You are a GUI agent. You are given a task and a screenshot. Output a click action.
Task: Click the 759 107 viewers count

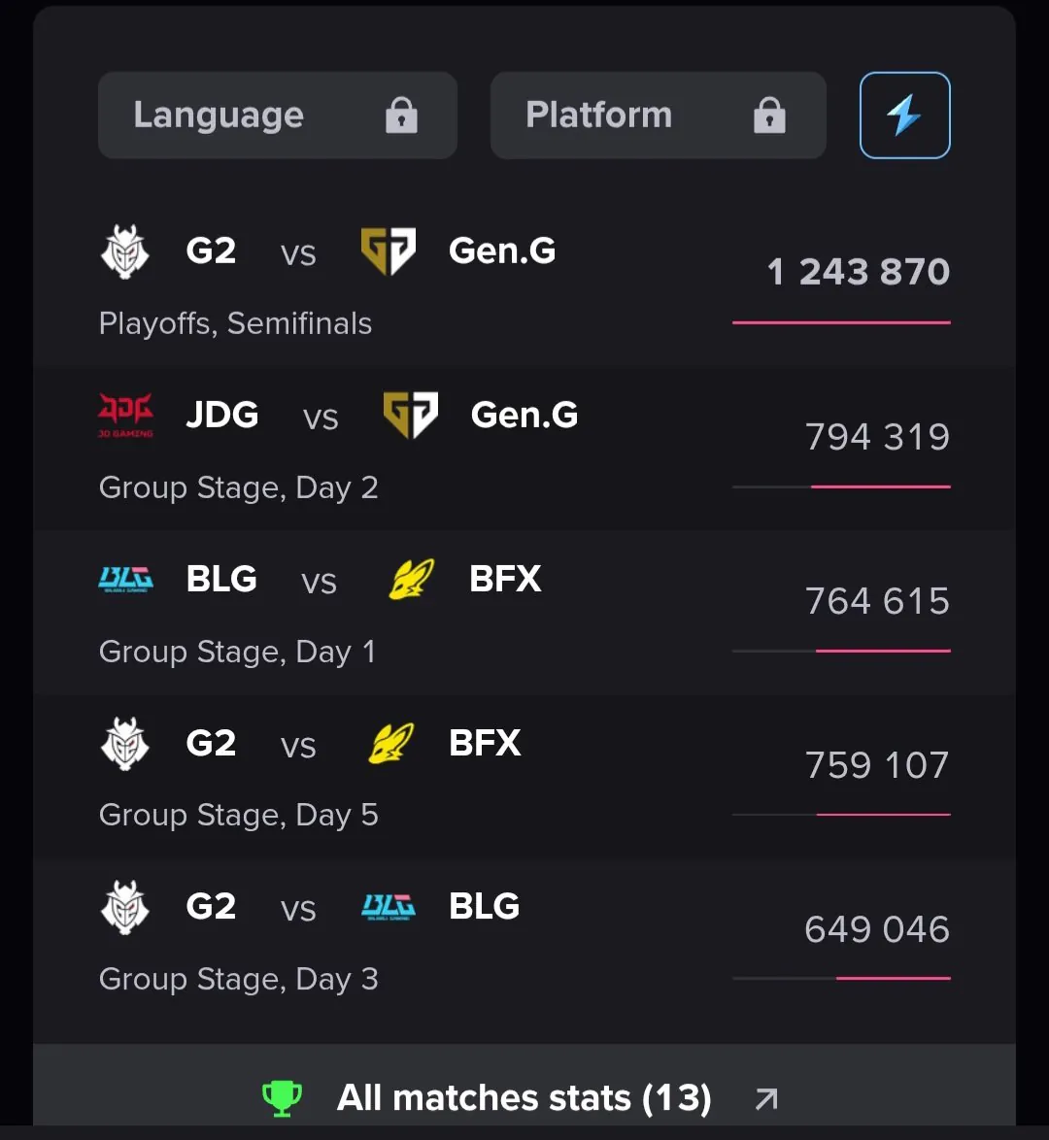click(x=877, y=765)
